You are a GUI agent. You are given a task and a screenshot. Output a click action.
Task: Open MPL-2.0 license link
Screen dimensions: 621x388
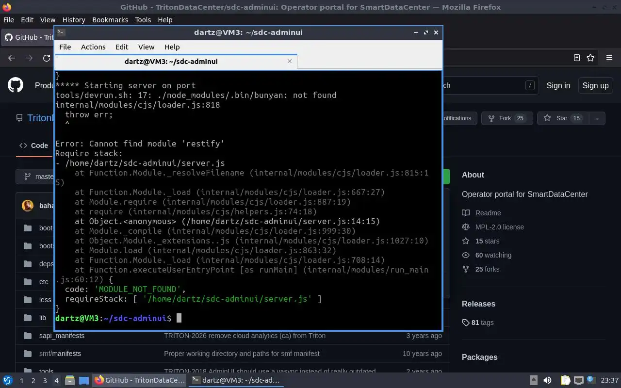coord(500,227)
